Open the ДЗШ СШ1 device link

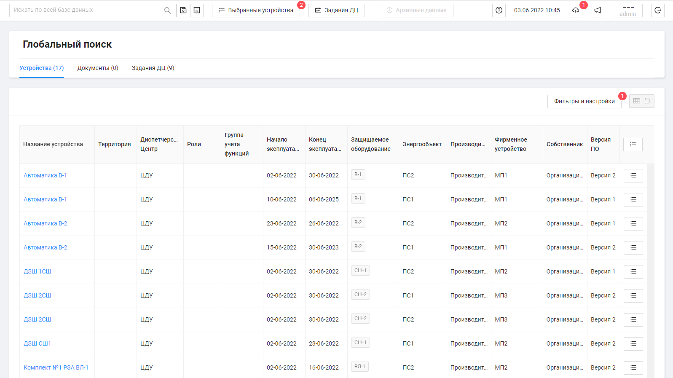point(37,344)
